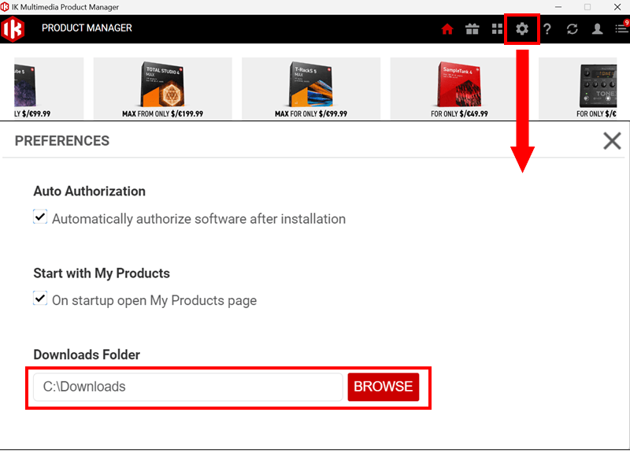Open the Total Studio 4 MAX banner
630x457 pixels.
pyautogui.click(x=163, y=88)
